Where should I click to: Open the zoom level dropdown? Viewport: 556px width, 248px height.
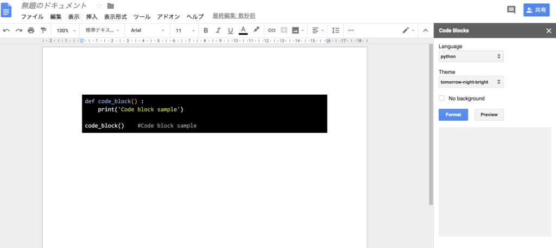click(x=66, y=30)
